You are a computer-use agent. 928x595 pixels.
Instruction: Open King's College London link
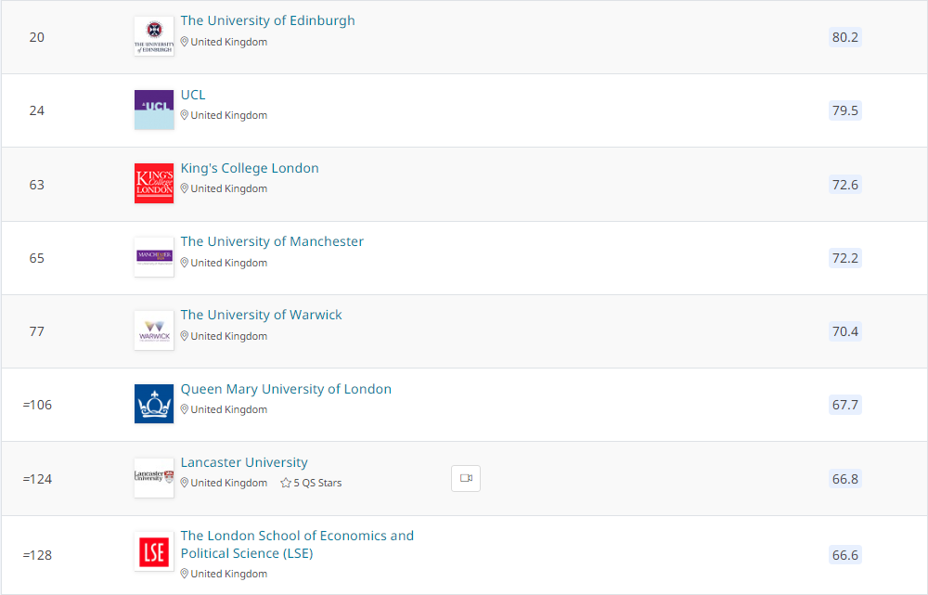[x=250, y=168]
